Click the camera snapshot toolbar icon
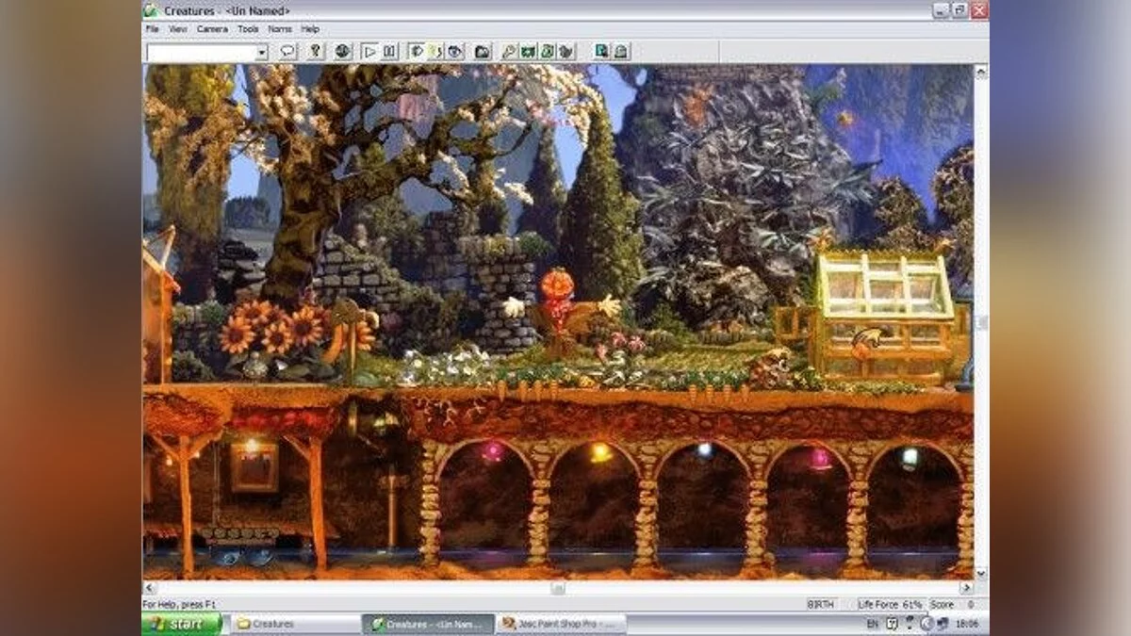 point(482,52)
